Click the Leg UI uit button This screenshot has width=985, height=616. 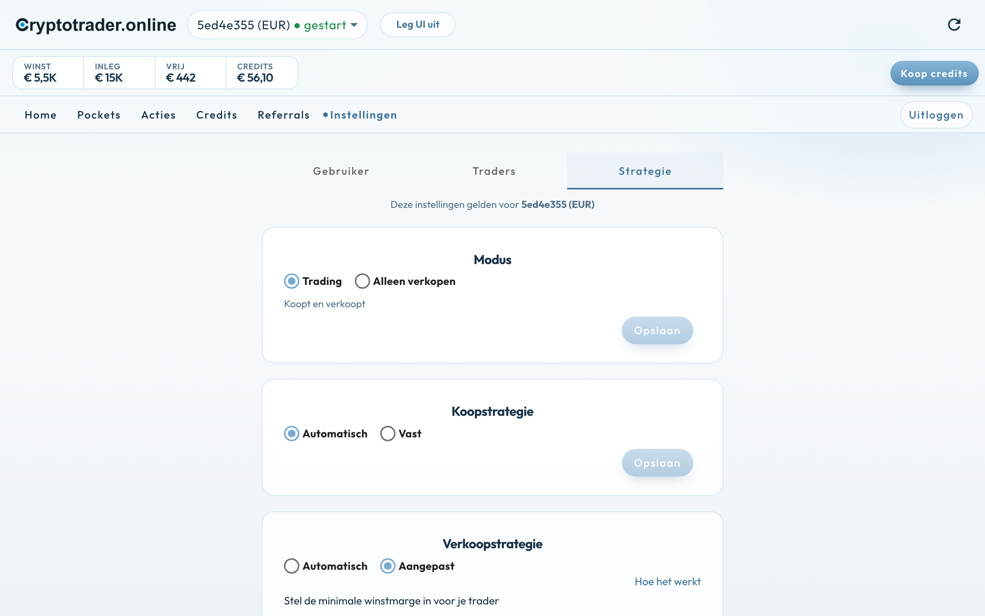tap(417, 25)
